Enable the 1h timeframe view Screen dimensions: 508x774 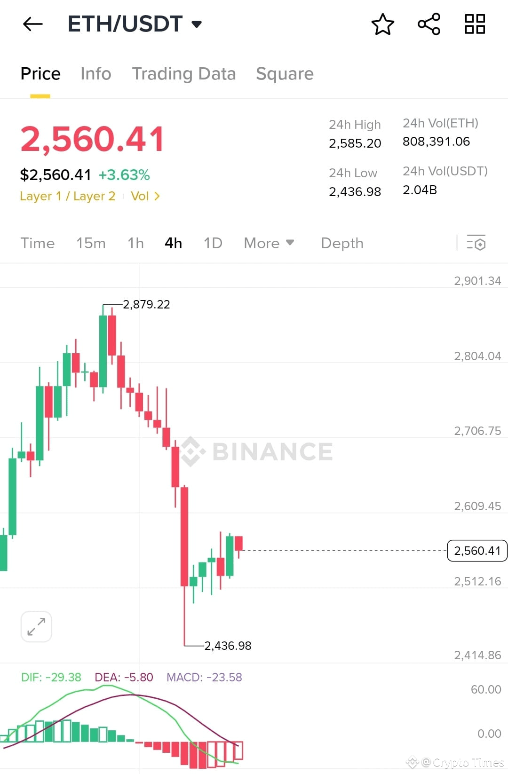point(135,243)
